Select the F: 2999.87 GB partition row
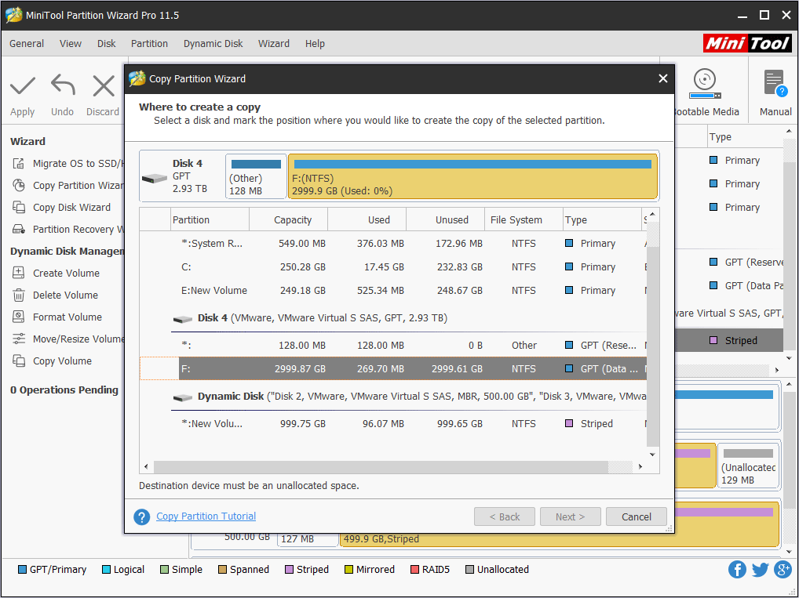 [x=393, y=368]
